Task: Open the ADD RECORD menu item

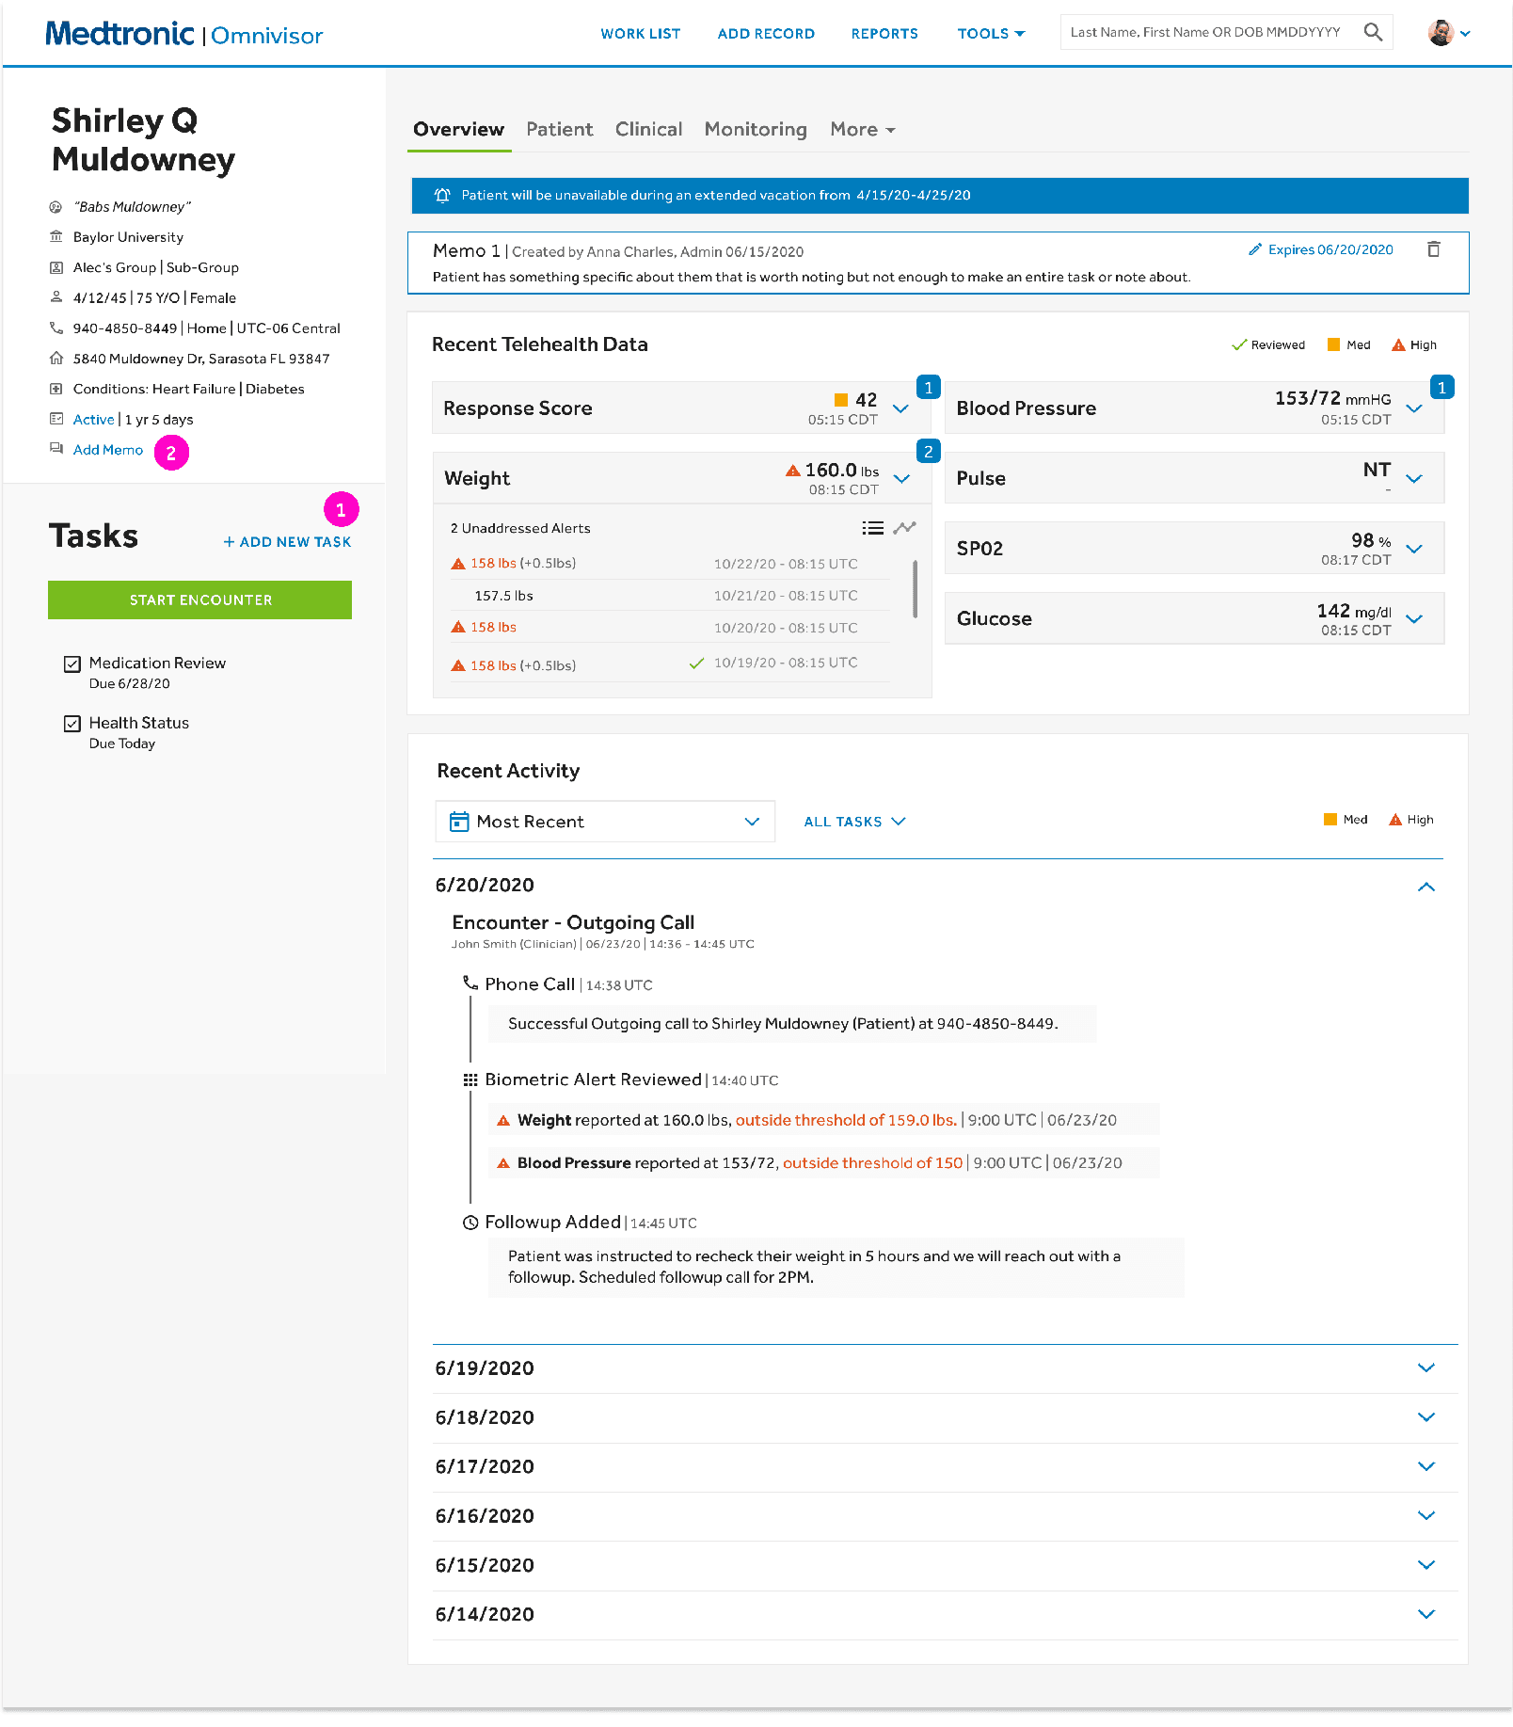Action: [766, 34]
